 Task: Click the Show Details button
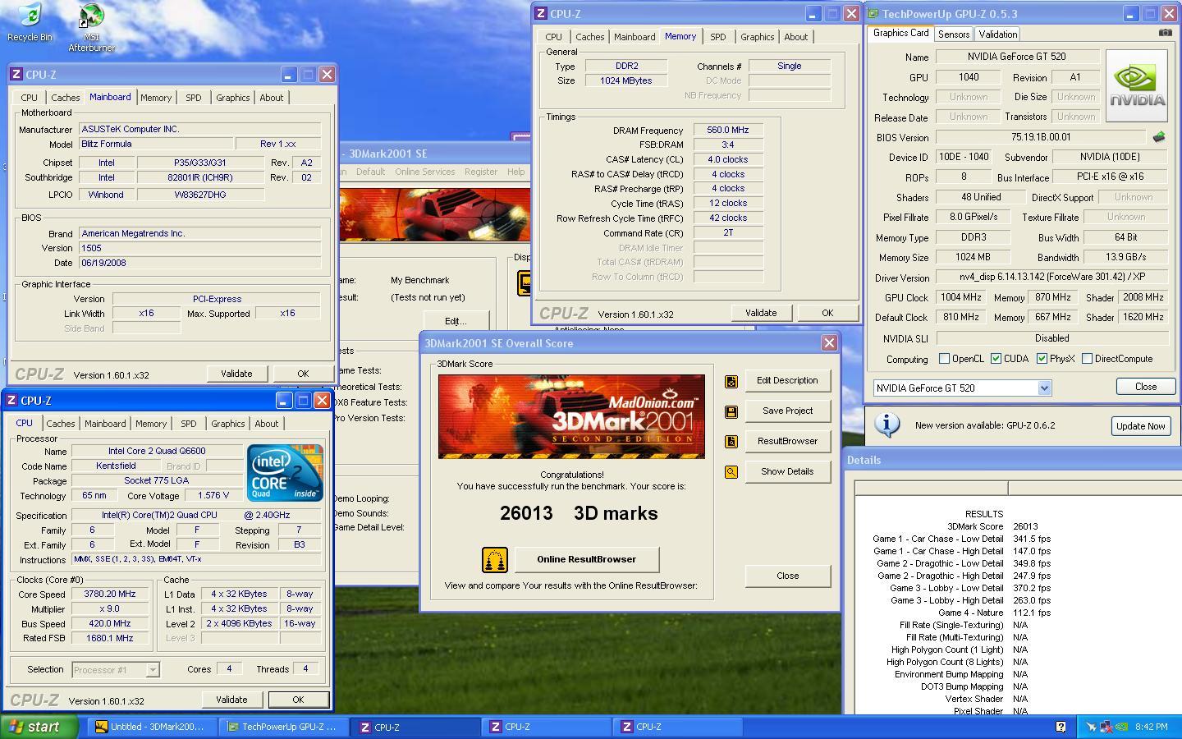tap(787, 472)
